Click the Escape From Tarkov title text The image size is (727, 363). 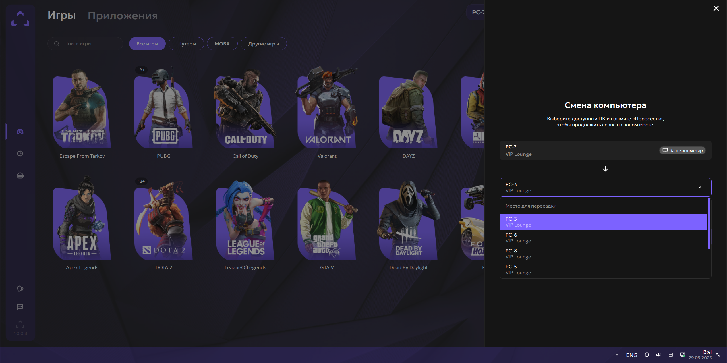point(82,156)
